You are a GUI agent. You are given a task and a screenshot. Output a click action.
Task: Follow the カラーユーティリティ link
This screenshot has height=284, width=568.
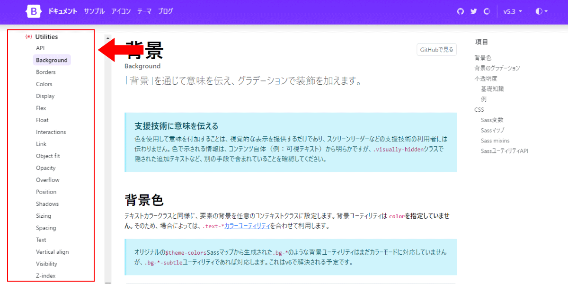[x=247, y=226]
